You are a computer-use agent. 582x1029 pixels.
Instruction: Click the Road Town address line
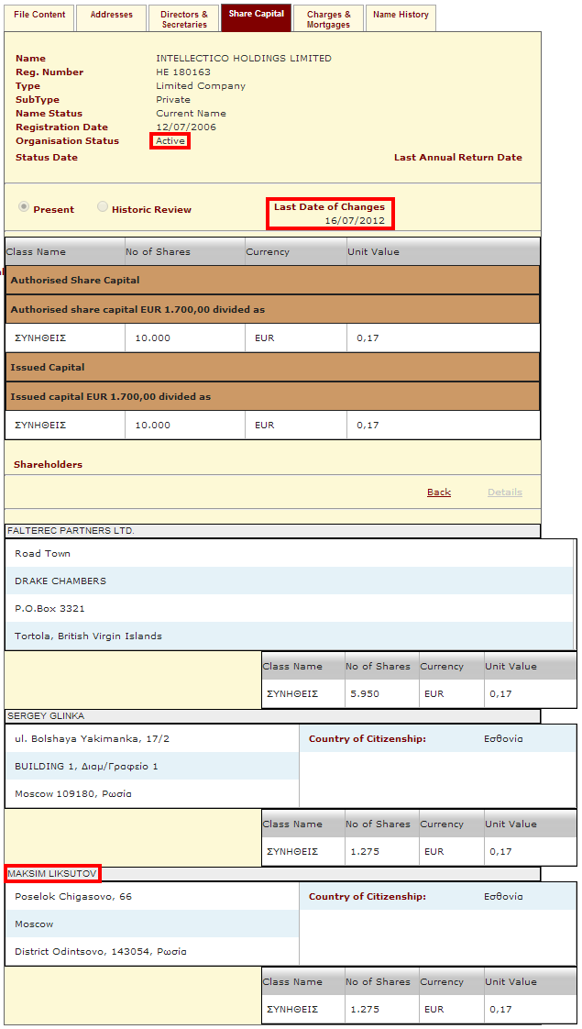(x=43, y=553)
